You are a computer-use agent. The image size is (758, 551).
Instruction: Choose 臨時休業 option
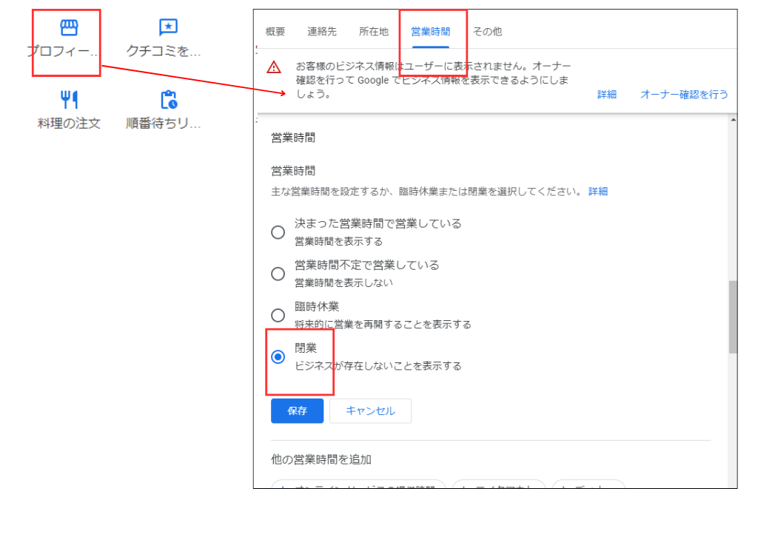click(278, 314)
